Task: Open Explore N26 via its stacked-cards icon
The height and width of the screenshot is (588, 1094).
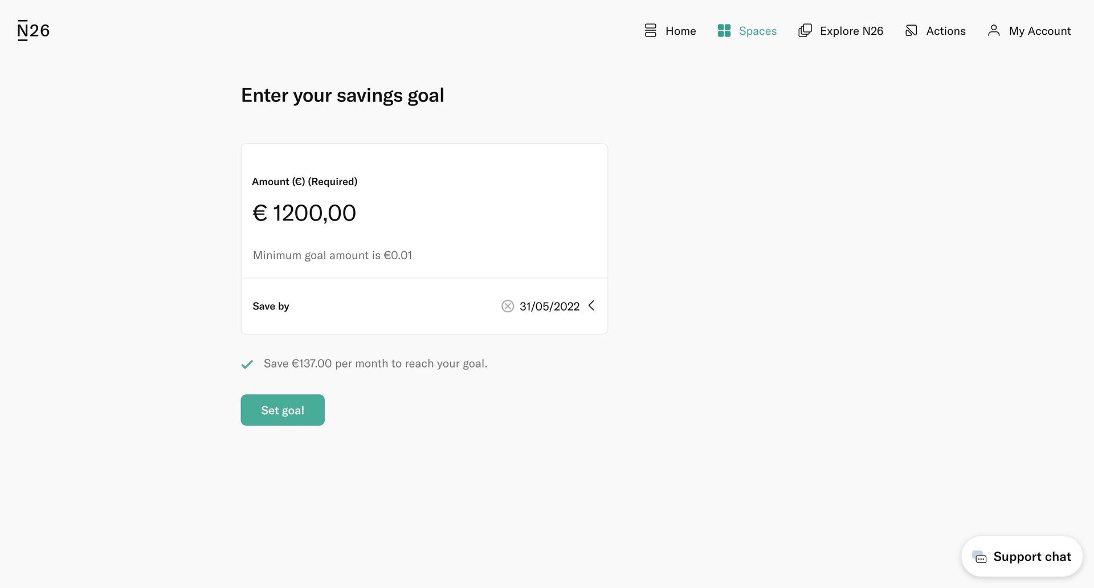Action: 805,30
